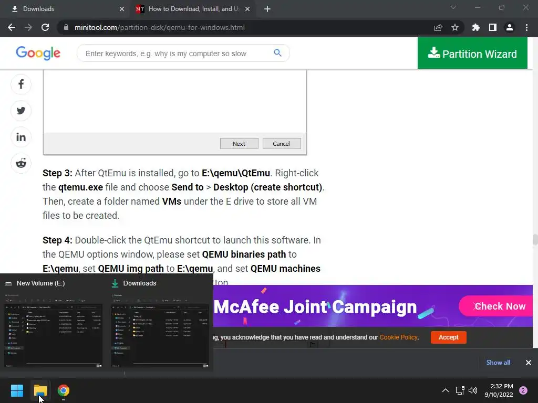The image size is (538, 403).
Task: Share the article on Twitter
Action: click(x=21, y=111)
